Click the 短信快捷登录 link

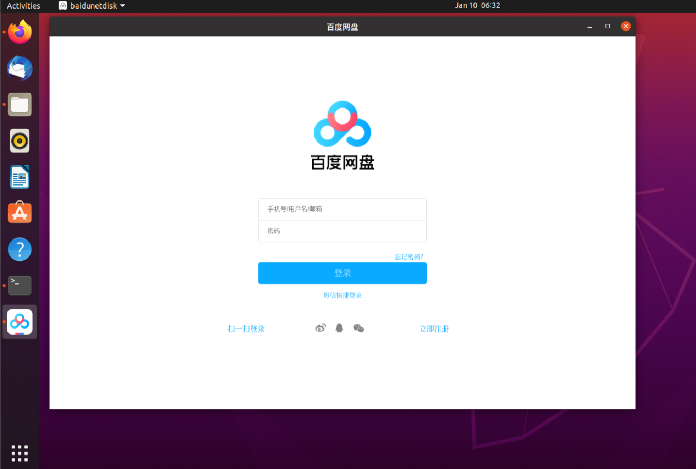tap(342, 295)
